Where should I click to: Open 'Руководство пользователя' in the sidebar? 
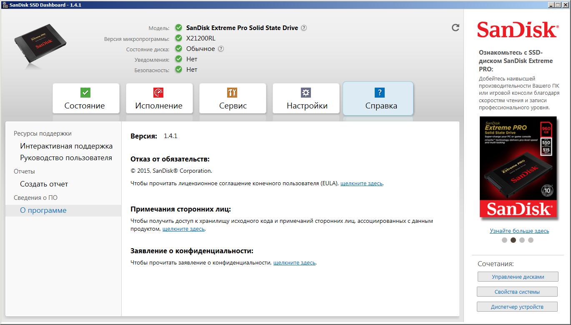(66, 158)
